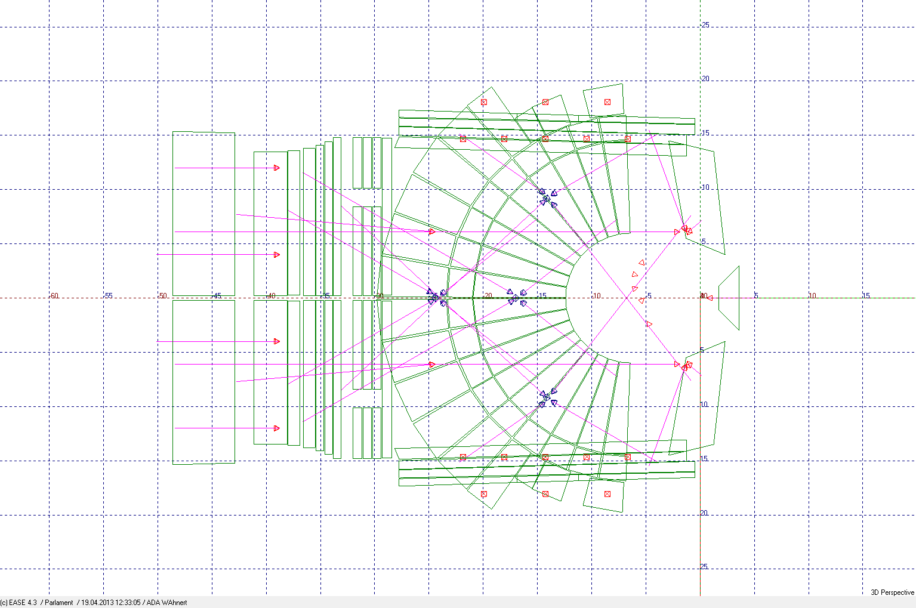The width and height of the screenshot is (916, 608).
Task: Click the "(c) EASE 4.3 / Parlament" status text
Action: pos(37,603)
